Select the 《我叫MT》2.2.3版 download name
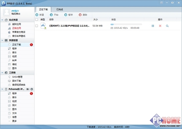 click(69, 26)
